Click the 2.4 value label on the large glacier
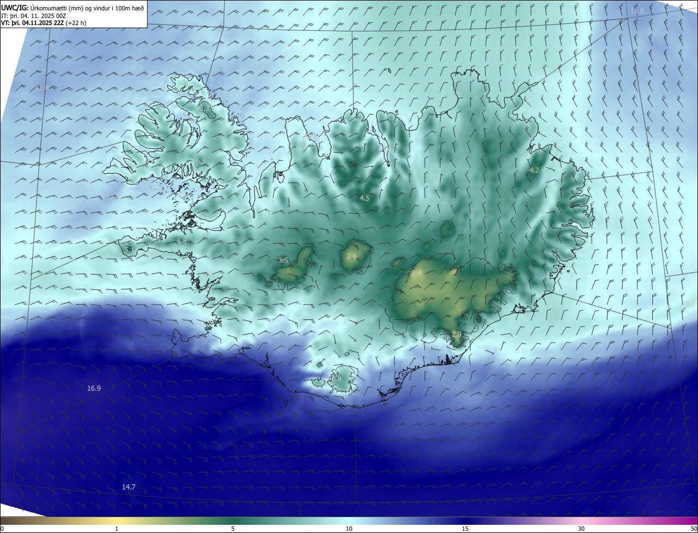Image resolution: width=698 pixels, height=533 pixels. [x=417, y=272]
